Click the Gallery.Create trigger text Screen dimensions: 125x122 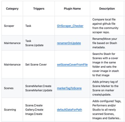coord(34,110)
